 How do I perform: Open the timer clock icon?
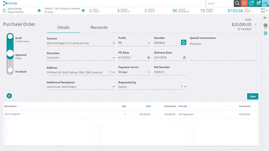(x=251, y=3)
